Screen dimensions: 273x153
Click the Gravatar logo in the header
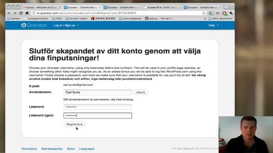coord(34,25)
